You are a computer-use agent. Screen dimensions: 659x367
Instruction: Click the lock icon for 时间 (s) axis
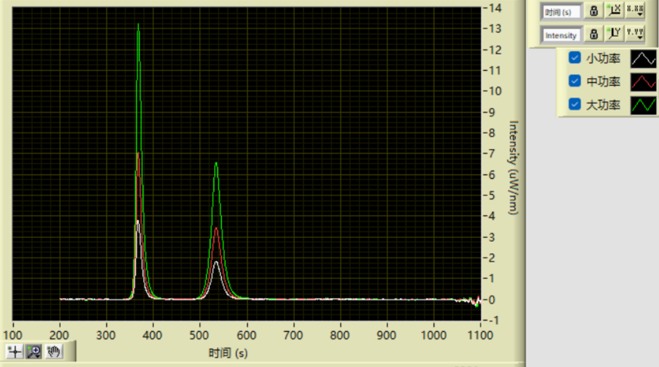[x=593, y=11]
